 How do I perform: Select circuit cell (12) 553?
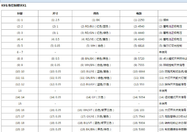(139, 84)
